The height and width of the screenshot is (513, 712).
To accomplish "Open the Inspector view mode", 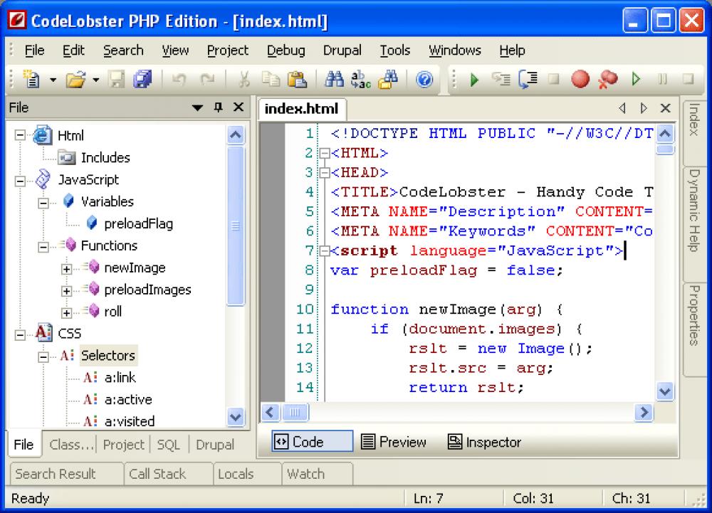I will tap(483, 441).
